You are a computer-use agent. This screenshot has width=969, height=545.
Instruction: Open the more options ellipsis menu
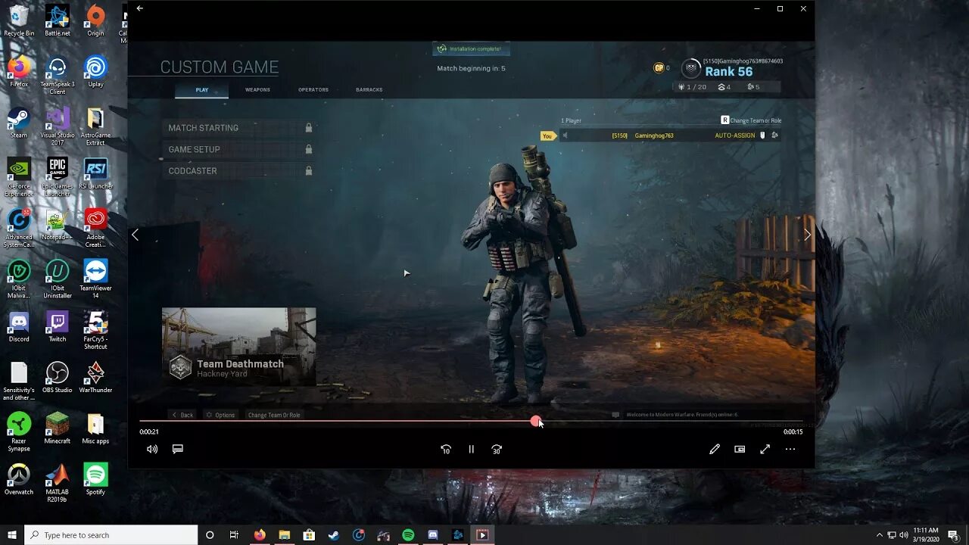[790, 449]
